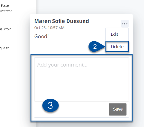
Task: Click the Oct 26, 10:57 AM timestamp
Action: (x=49, y=28)
